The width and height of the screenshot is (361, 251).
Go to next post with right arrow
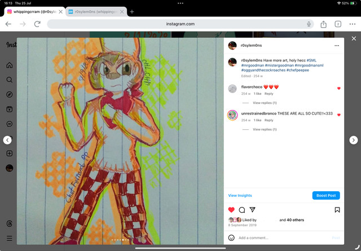[x=354, y=140]
